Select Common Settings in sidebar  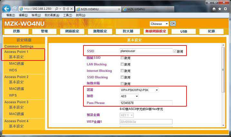pyautogui.click(x=19, y=46)
